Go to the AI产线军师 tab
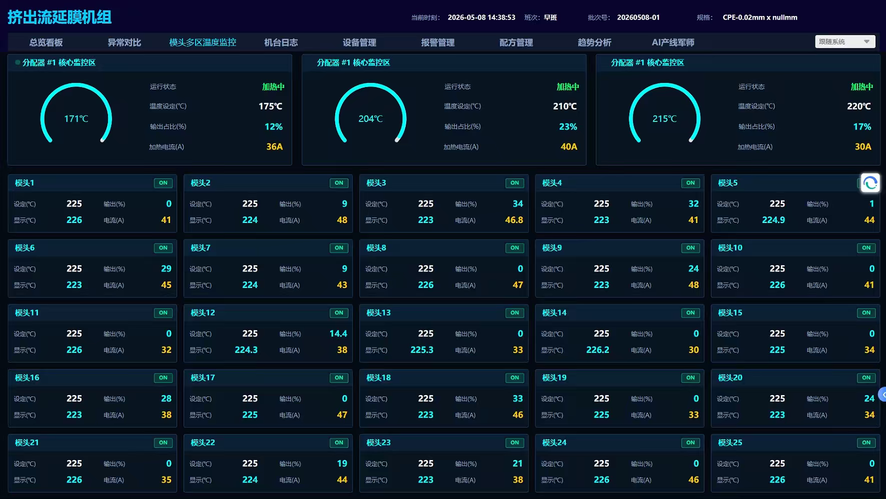This screenshot has width=886, height=499. (x=673, y=42)
